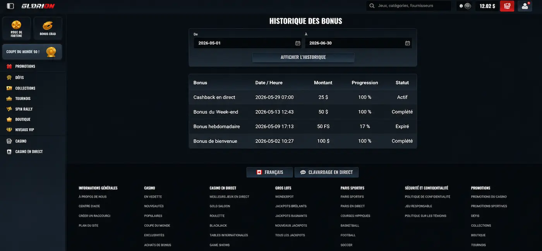
Task: Collapse the sidebar with the panel icon
Action: (x=10, y=6)
